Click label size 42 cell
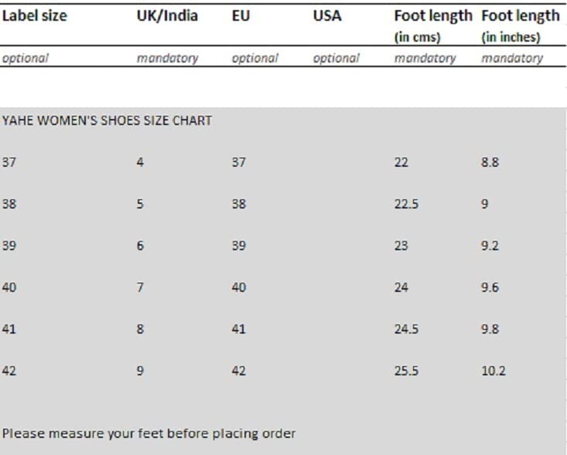 click(9, 371)
